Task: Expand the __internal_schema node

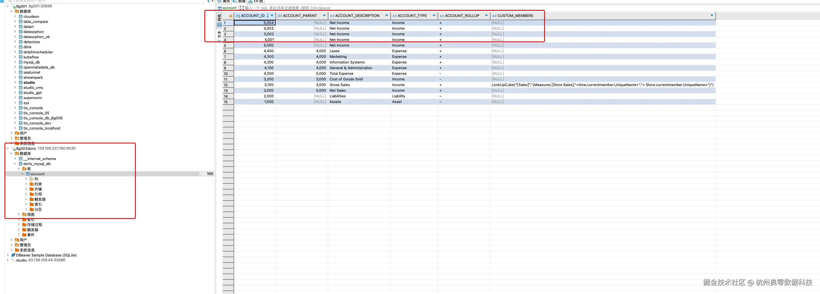Action: point(15,159)
